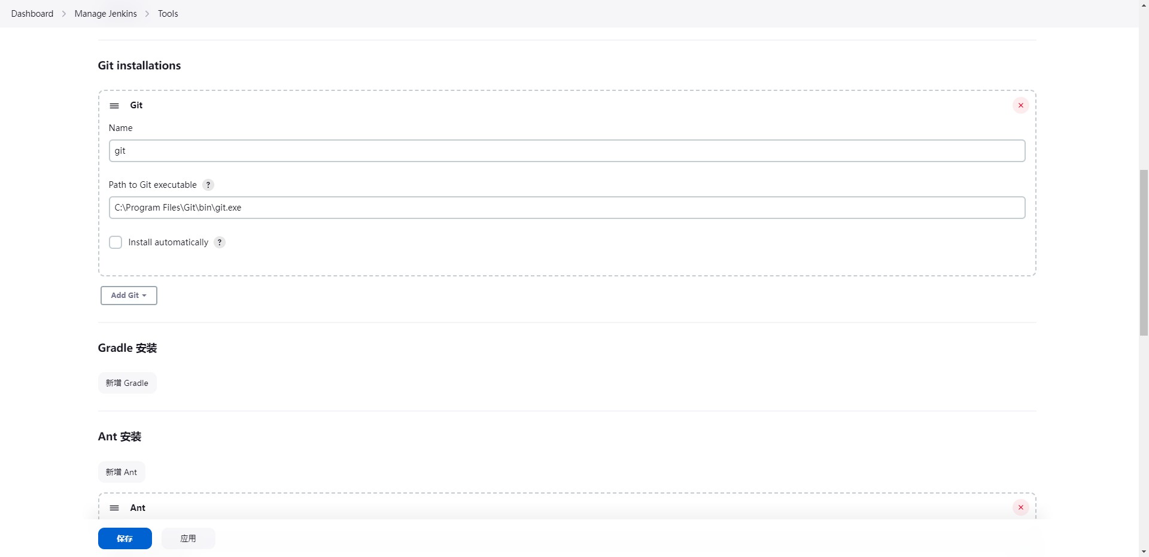The width and height of the screenshot is (1149, 557).
Task: Click the breadcrumb chevron after Dashboard
Action: pos(64,14)
